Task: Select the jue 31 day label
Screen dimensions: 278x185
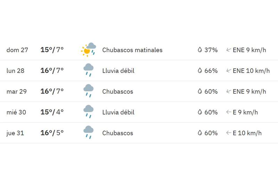Action: (x=15, y=133)
